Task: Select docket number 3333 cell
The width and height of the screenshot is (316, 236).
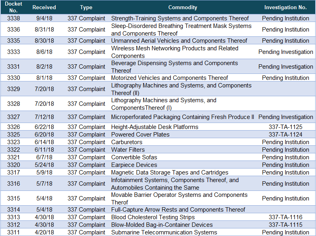Action: pos(14,52)
